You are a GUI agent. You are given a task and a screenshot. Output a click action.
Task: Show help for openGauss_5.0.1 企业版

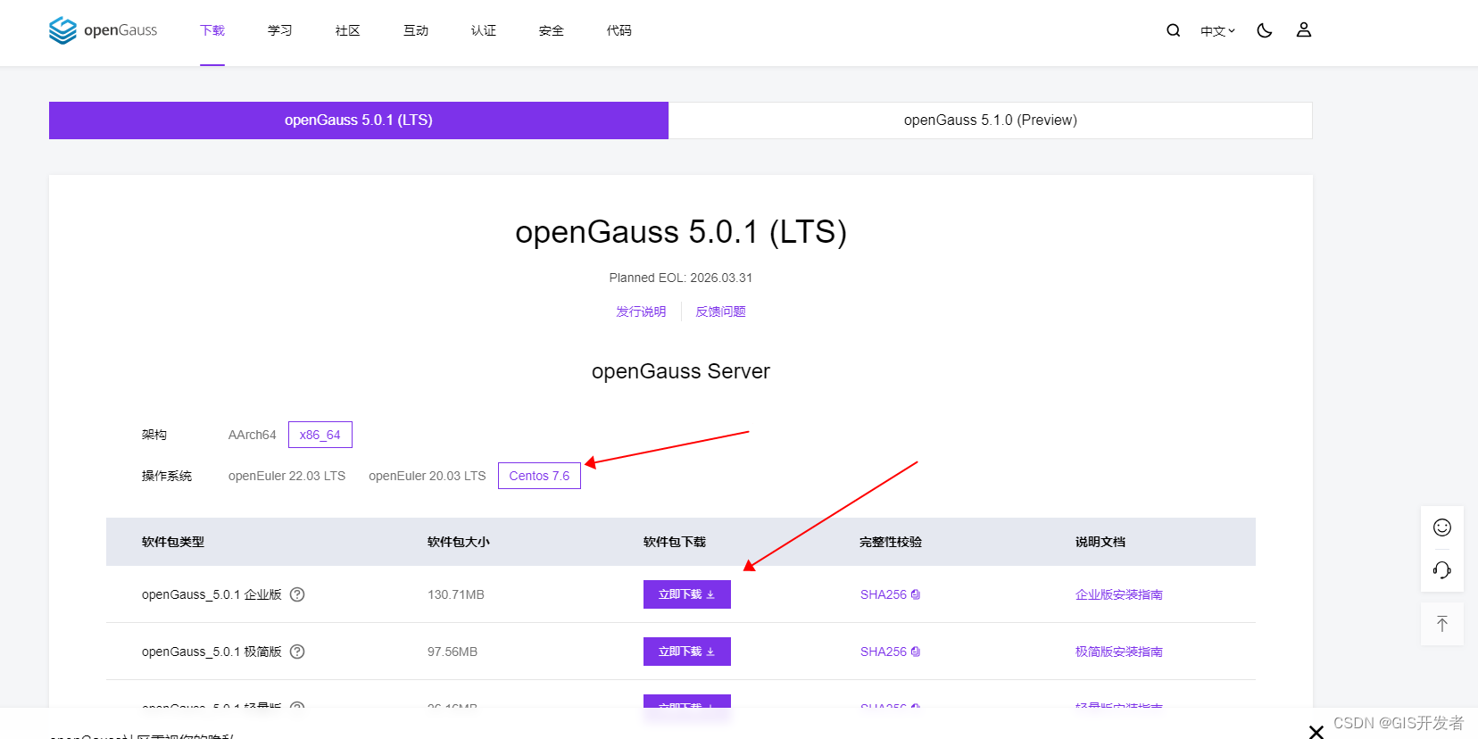[x=297, y=594]
